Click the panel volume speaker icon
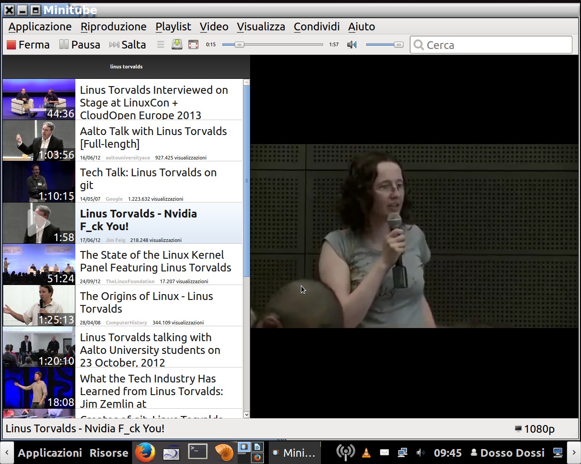Viewport: 581px width, 464px height. coord(420,452)
